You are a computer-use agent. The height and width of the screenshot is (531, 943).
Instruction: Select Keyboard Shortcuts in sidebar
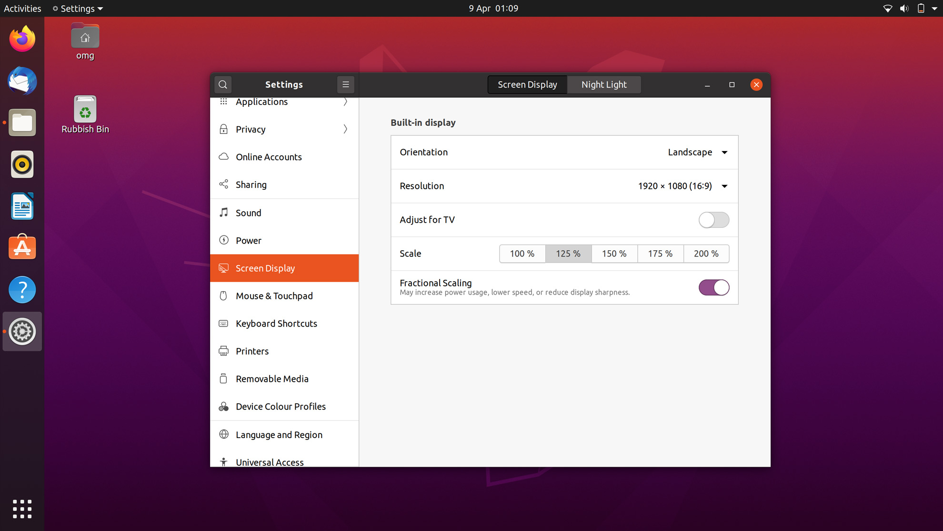coord(284,324)
